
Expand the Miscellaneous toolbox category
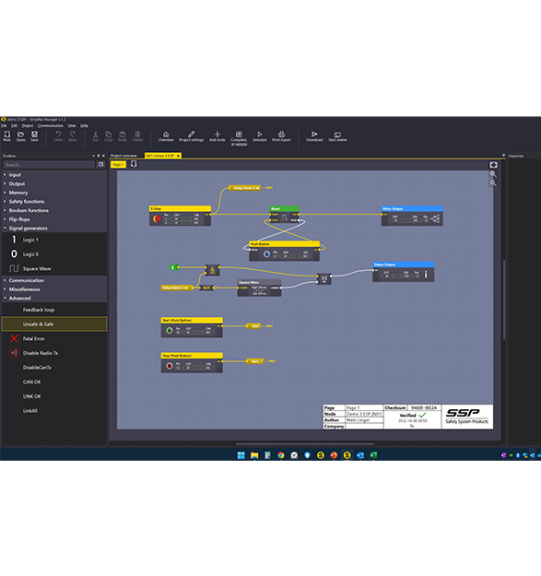click(54, 289)
